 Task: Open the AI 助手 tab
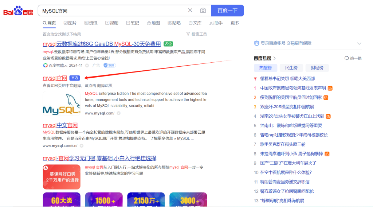(216, 23)
